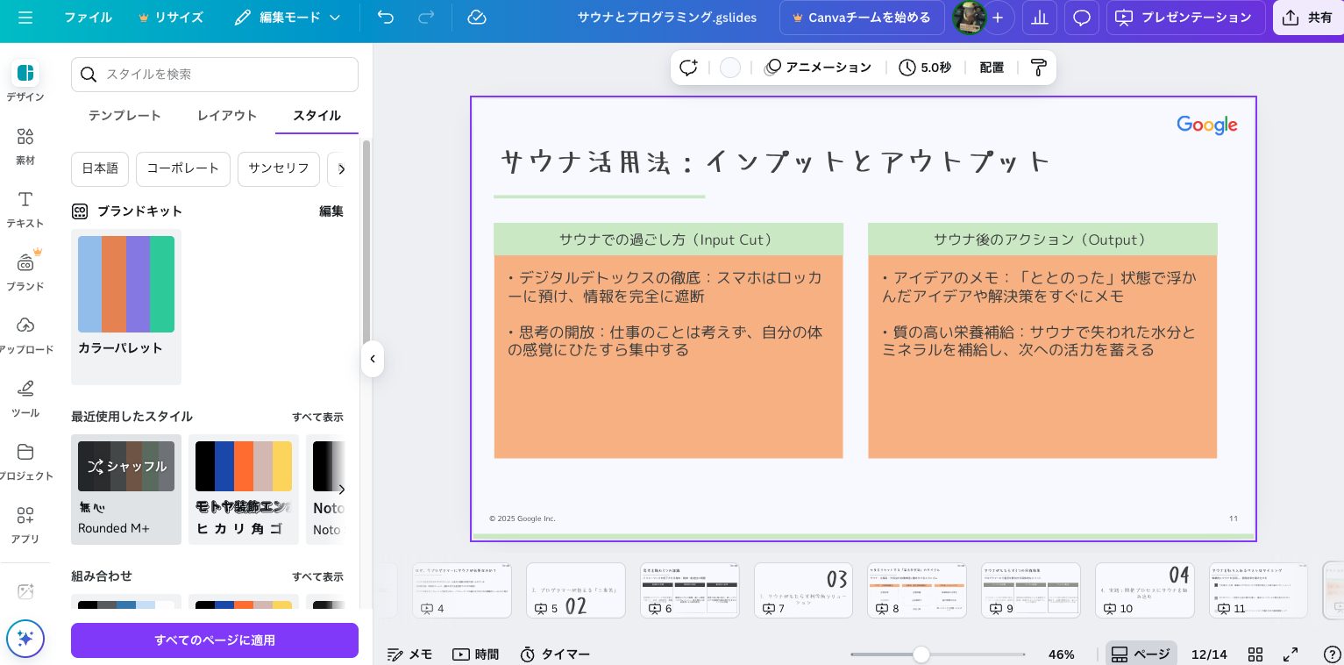
Task: Click すべて表示 next to 最近使用したスタイル
Action: (317, 417)
